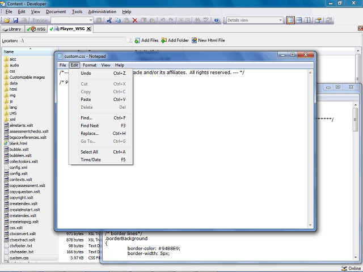Viewport: 363px width, 272px height.
Task: Open the Administration menu
Action: pos(102,12)
